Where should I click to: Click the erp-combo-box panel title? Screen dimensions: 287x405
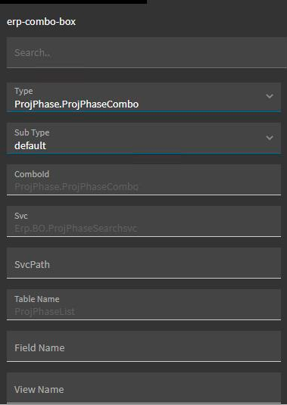tap(41, 22)
